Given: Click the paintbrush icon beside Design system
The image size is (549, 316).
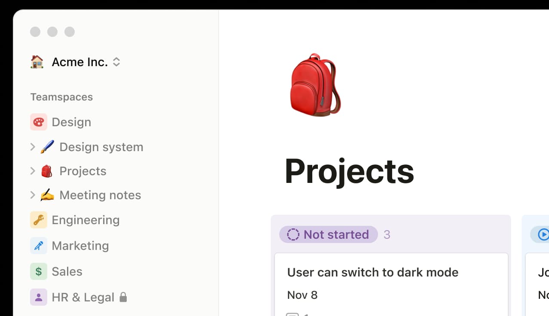Looking at the screenshot, I should tap(47, 147).
